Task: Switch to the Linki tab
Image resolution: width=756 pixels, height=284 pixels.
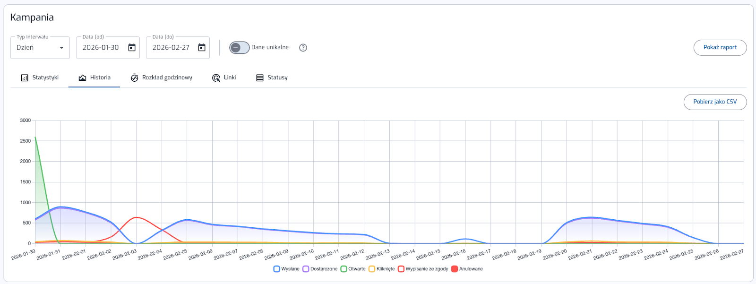Action: tap(224, 78)
